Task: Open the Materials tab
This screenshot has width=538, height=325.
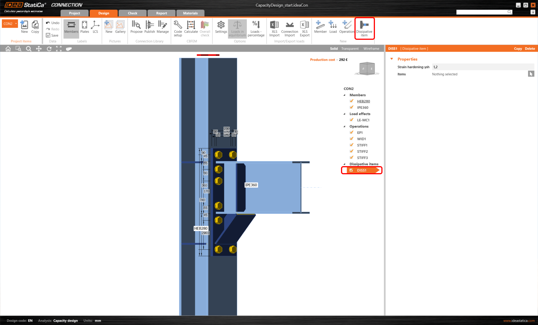Action: [x=190, y=13]
